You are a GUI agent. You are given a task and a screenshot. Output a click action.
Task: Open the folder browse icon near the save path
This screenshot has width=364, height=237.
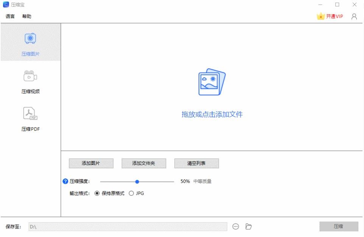click(x=248, y=226)
